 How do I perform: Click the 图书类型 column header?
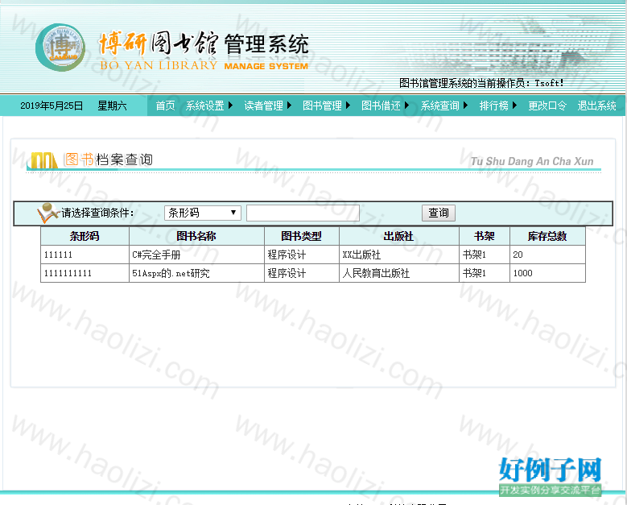(301, 236)
